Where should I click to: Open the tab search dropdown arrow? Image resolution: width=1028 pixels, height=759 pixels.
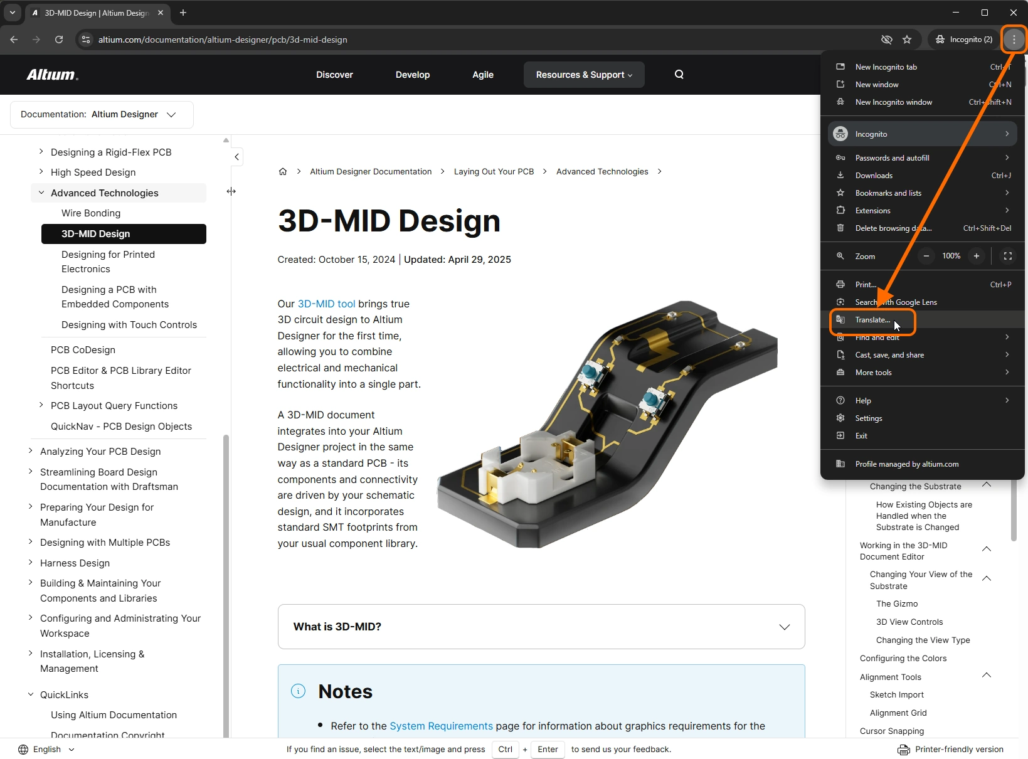point(12,13)
